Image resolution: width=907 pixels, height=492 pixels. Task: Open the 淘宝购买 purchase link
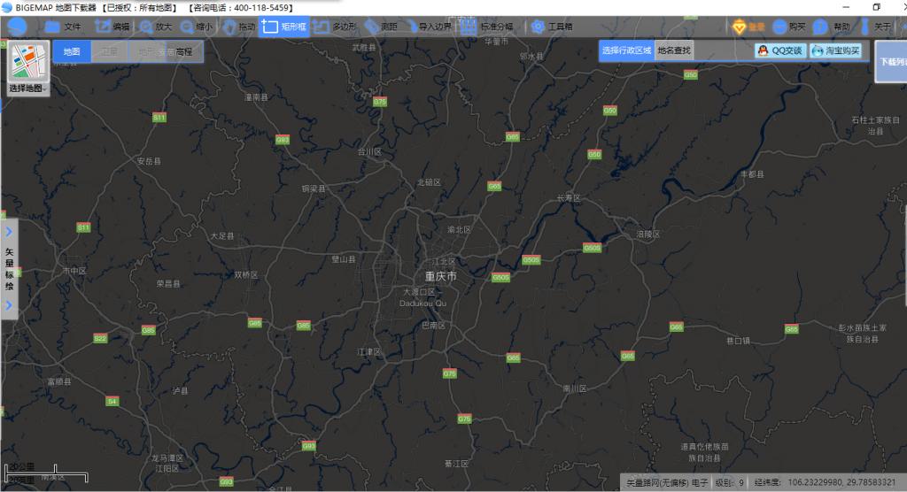(x=835, y=50)
